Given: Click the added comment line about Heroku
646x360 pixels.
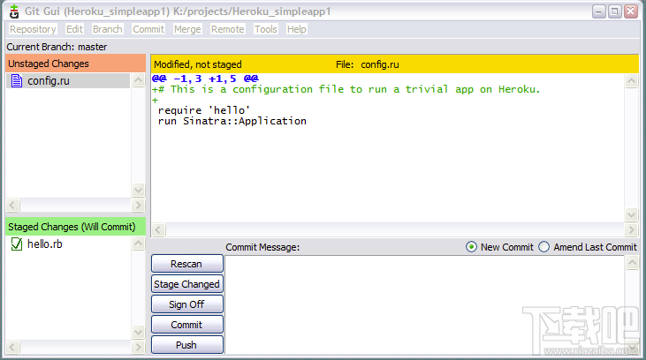Looking at the screenshot, I should click(x=346, y=89).
